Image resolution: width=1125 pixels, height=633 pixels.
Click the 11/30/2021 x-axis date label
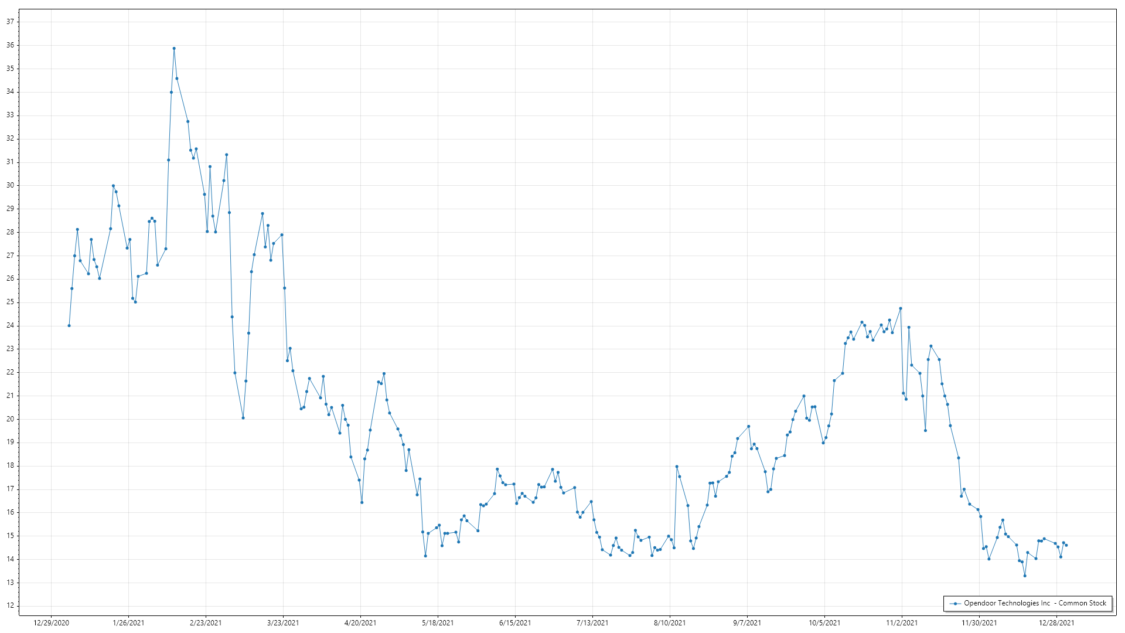[x=979, y=623]
